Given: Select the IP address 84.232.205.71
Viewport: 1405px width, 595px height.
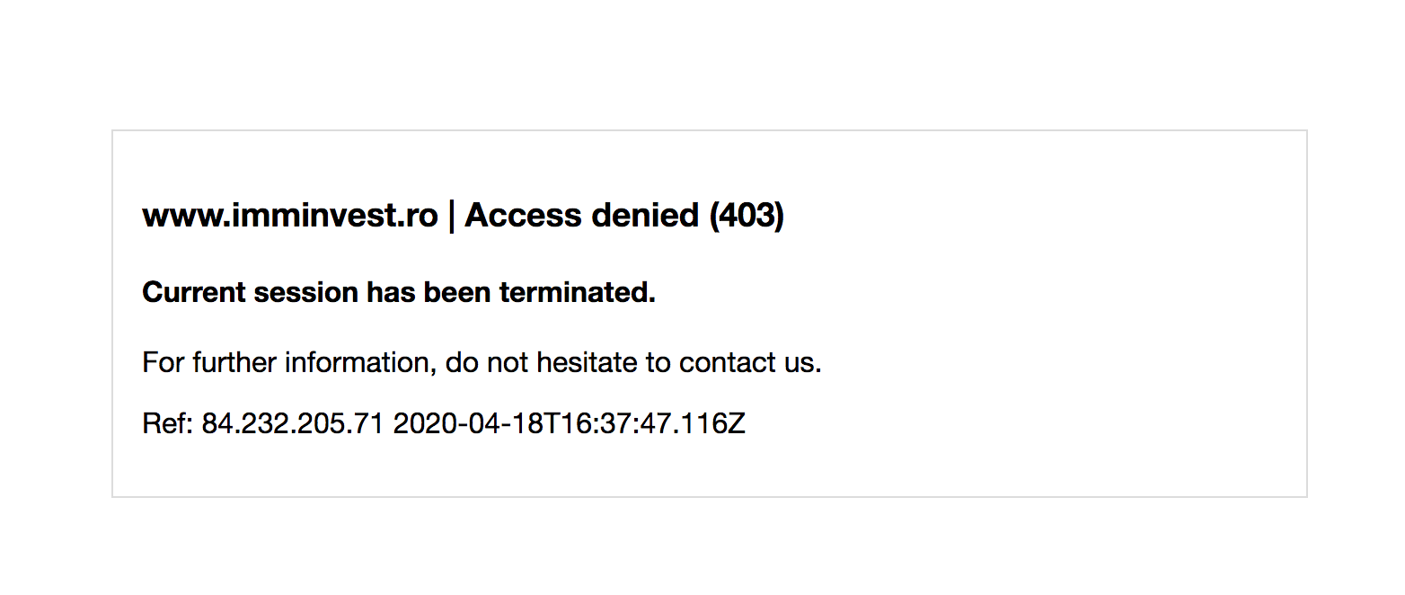Looking at the screenshot, I should click(x=293, y=424).
